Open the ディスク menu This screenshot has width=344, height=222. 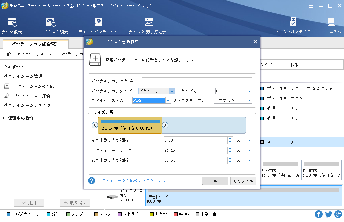coord(44,54)
